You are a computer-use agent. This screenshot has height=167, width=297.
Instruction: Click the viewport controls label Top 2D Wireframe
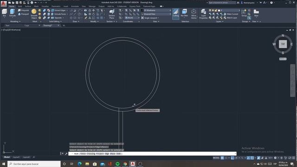pyautogui.click(x=11, y=30)
